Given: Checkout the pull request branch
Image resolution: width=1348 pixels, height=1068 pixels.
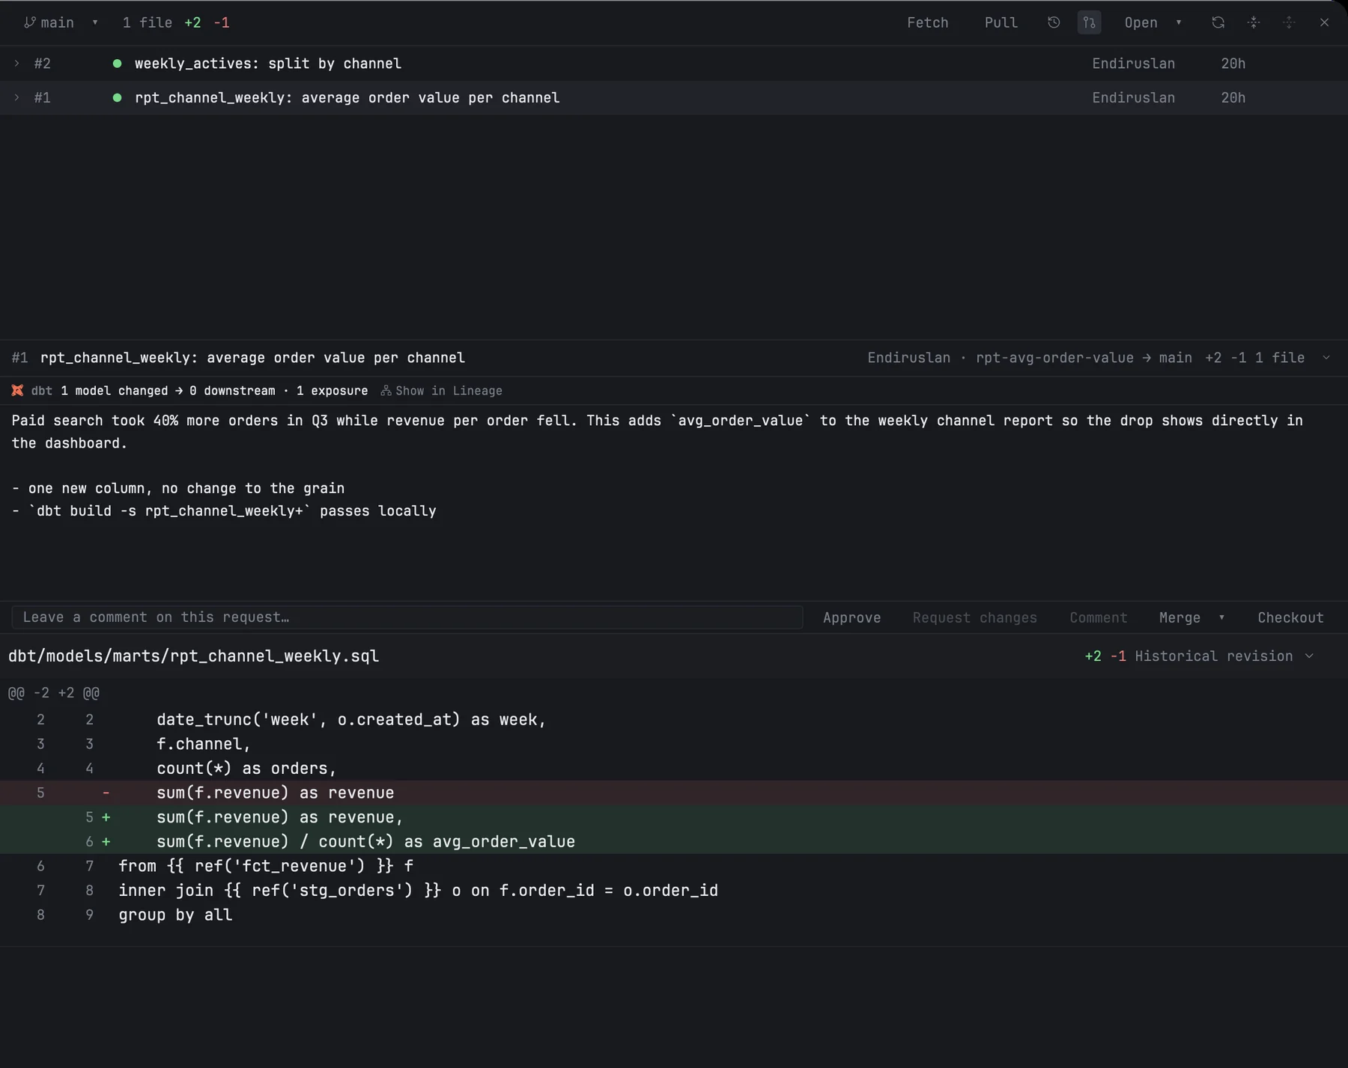Looking at the screenshot, I should click(x=1290, y=617).
